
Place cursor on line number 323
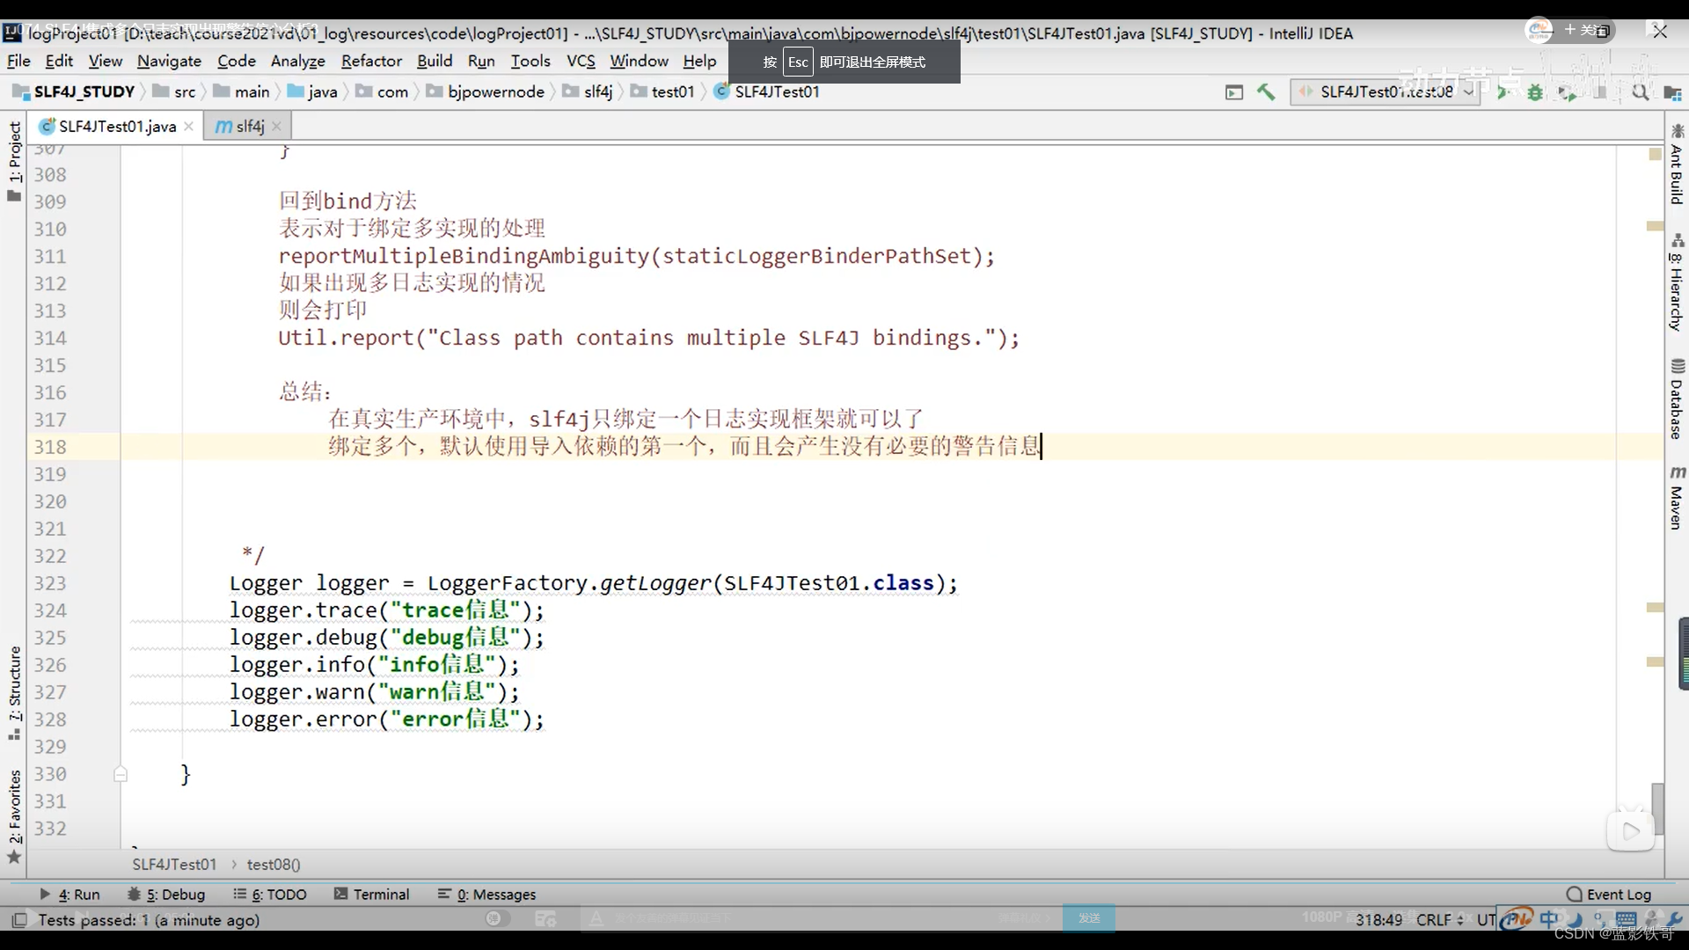[50, 583]
